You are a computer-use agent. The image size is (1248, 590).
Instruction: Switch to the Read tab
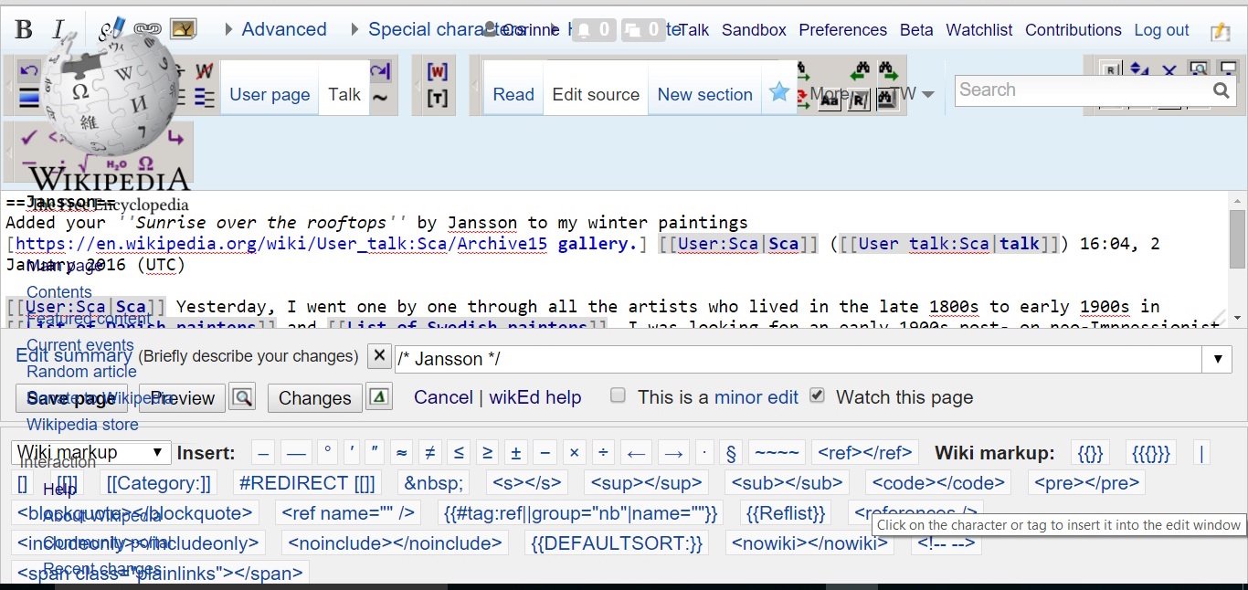[513, 94]
